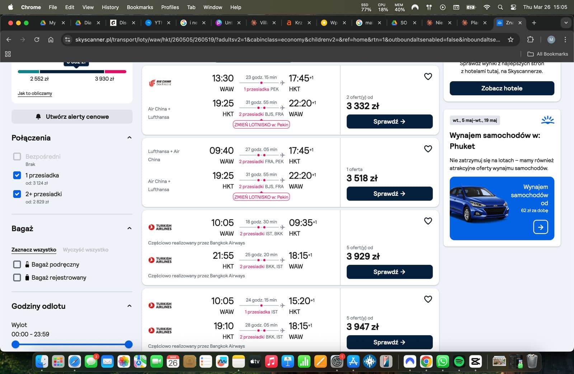Click the arrow icon on car rental banner
This screenshot has height=374, width=574.
[540, 227]
